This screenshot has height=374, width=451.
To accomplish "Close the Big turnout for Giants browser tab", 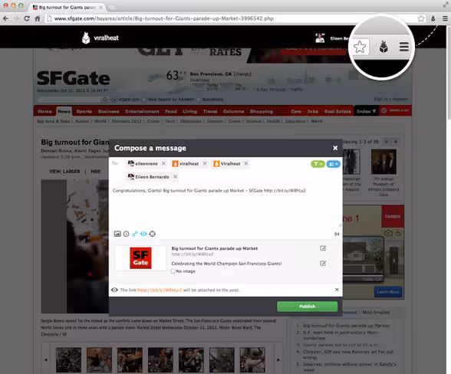I will 100,7.
